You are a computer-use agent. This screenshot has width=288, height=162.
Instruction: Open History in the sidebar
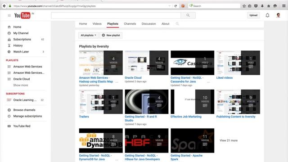coord(18,45)
